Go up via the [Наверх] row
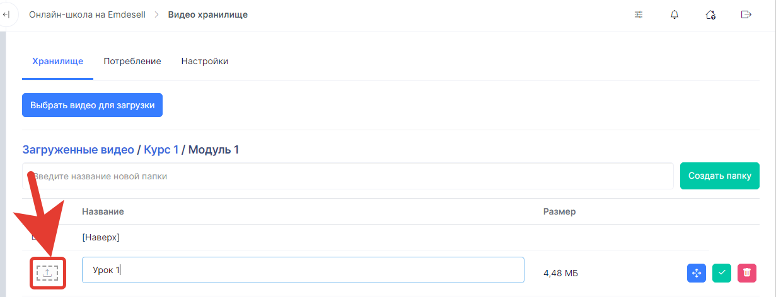This screenshot has width=776, height=297. (101, 237)
